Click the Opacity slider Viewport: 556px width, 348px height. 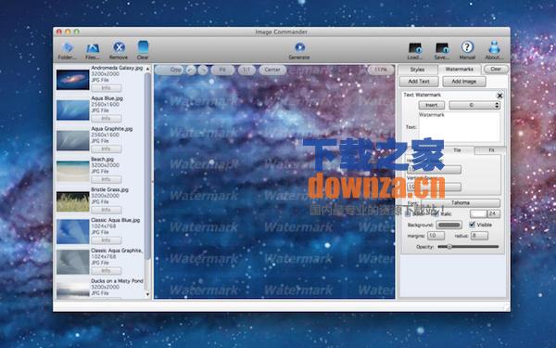click(468, 247)
